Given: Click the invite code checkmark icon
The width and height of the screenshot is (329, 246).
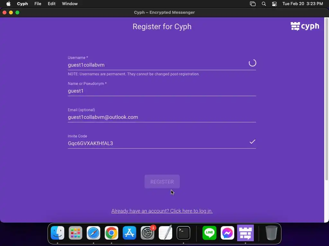Looking at the screenshot, I should 252,142.
